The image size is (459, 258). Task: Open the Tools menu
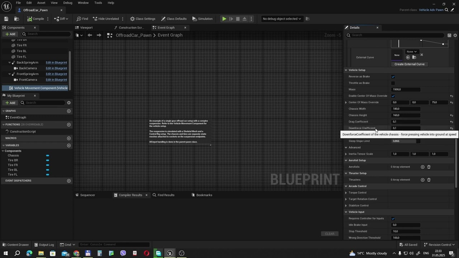click(98, 3)
